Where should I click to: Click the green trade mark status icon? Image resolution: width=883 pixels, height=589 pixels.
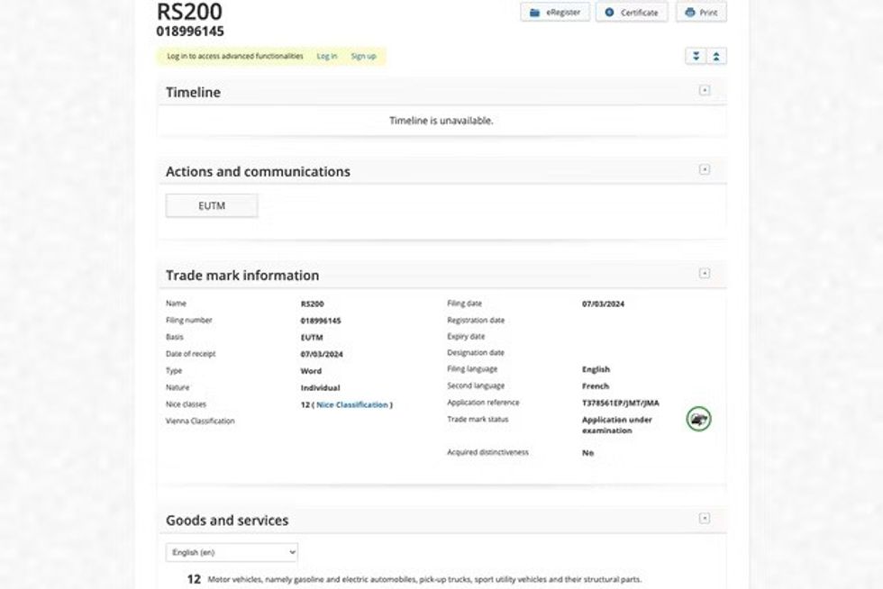pos(698,419)
